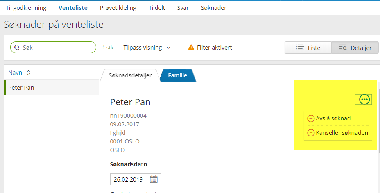This screenshot has height=193, width=380.
Task: Switch to the Familie tab
Action: point(178,75)
